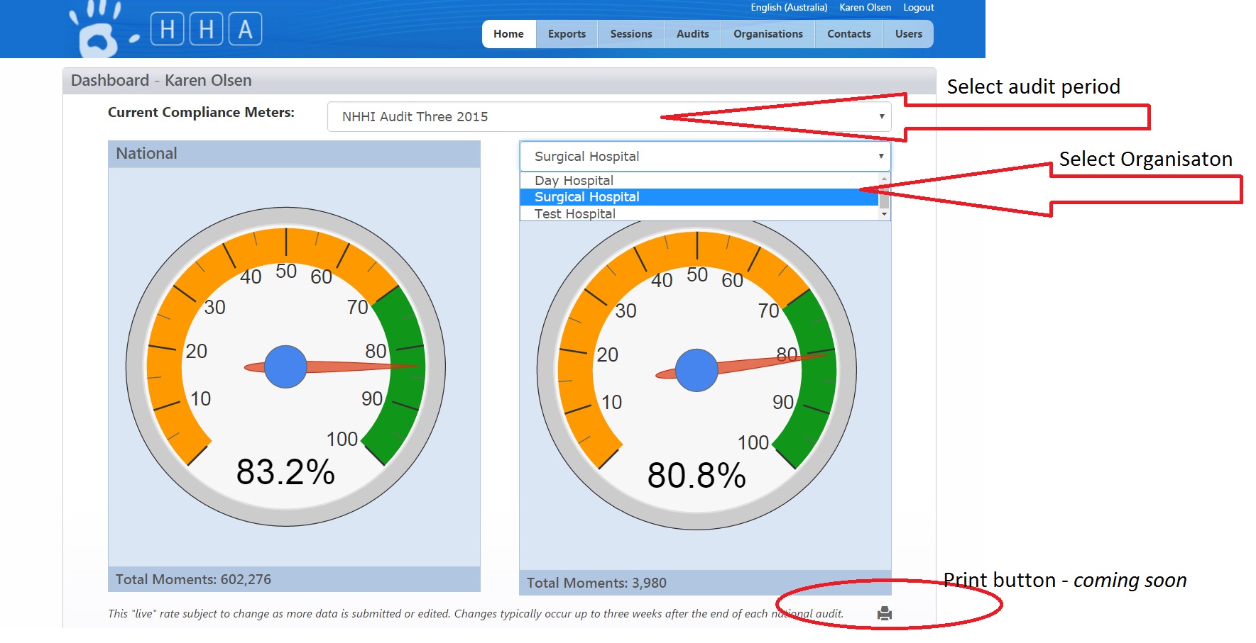Image resolution: width=1256 pixels, height=643 pixels.
Task: Open the Audits menu item
Action: click(x=692, y=34)
